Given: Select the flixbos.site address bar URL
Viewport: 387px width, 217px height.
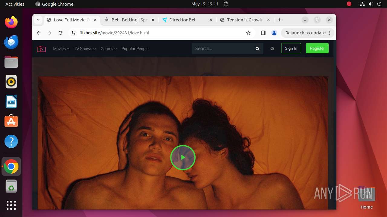Looking at the screenshot, I should 114,33.
